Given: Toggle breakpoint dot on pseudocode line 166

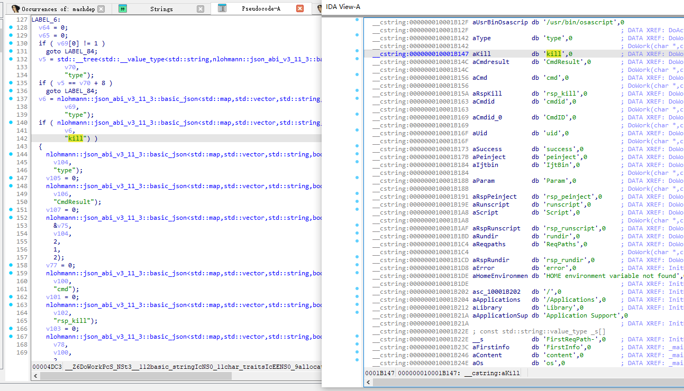Looking at the screenshot, I should tap(11, 329).
